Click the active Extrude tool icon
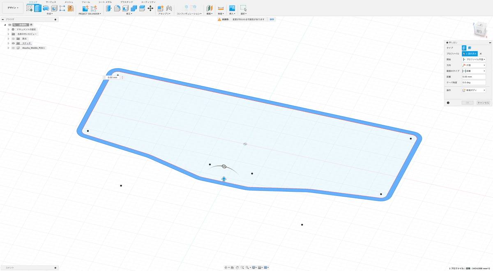Viewport: 493px width, 271px height. pyautogui.click(x=38, y=8)
